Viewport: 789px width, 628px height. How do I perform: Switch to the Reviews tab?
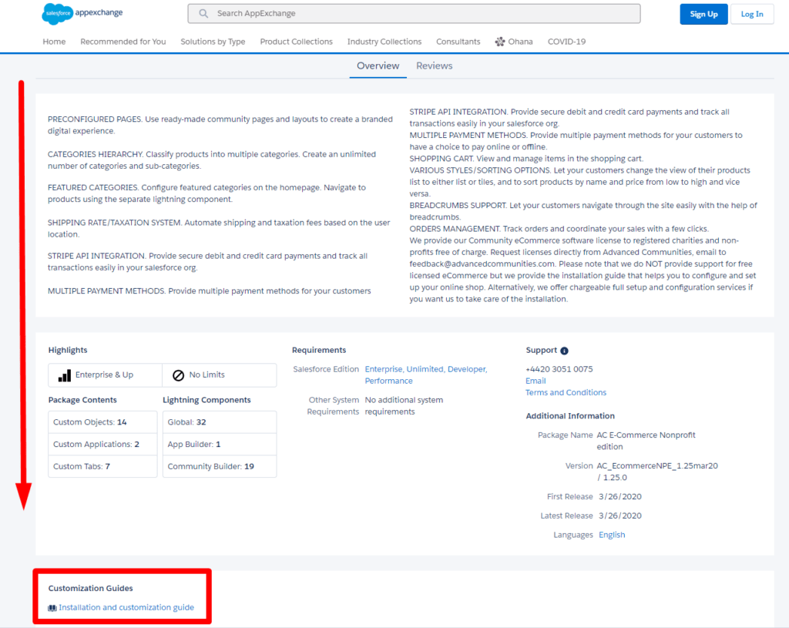point(434,65)
